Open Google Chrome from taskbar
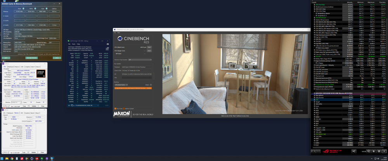This screenshot has width=388, height=161. click(12, 159)
